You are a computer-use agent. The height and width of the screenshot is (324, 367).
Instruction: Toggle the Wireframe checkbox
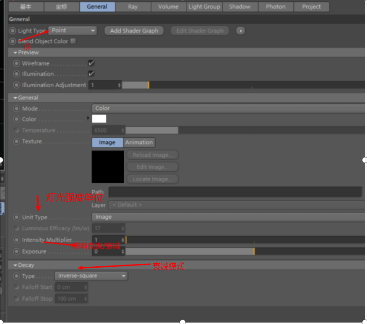point(91,63)
